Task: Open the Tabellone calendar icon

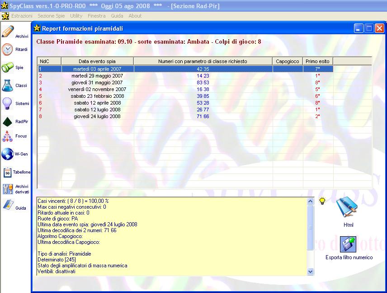Action: (x=8, y=172)
